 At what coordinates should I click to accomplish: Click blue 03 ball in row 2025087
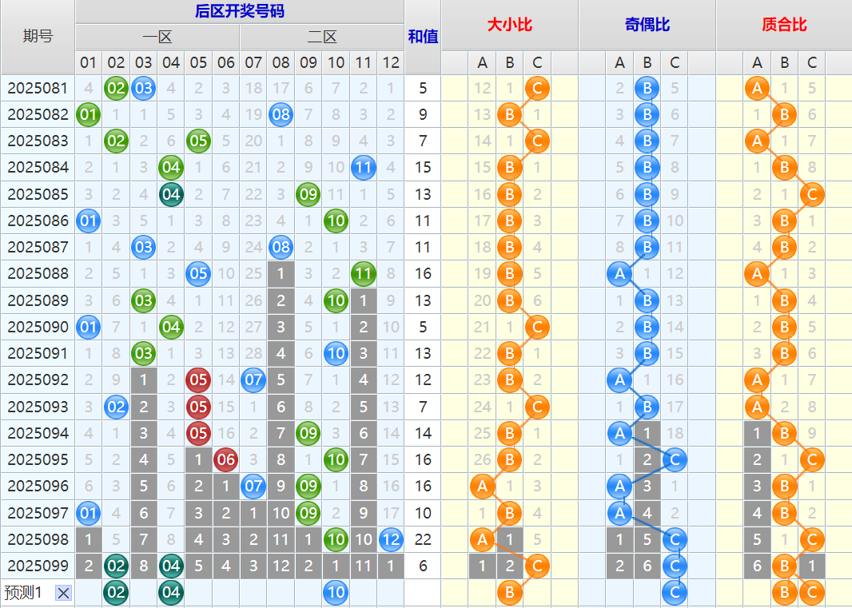pyautogui.click(x=143, y=247)
